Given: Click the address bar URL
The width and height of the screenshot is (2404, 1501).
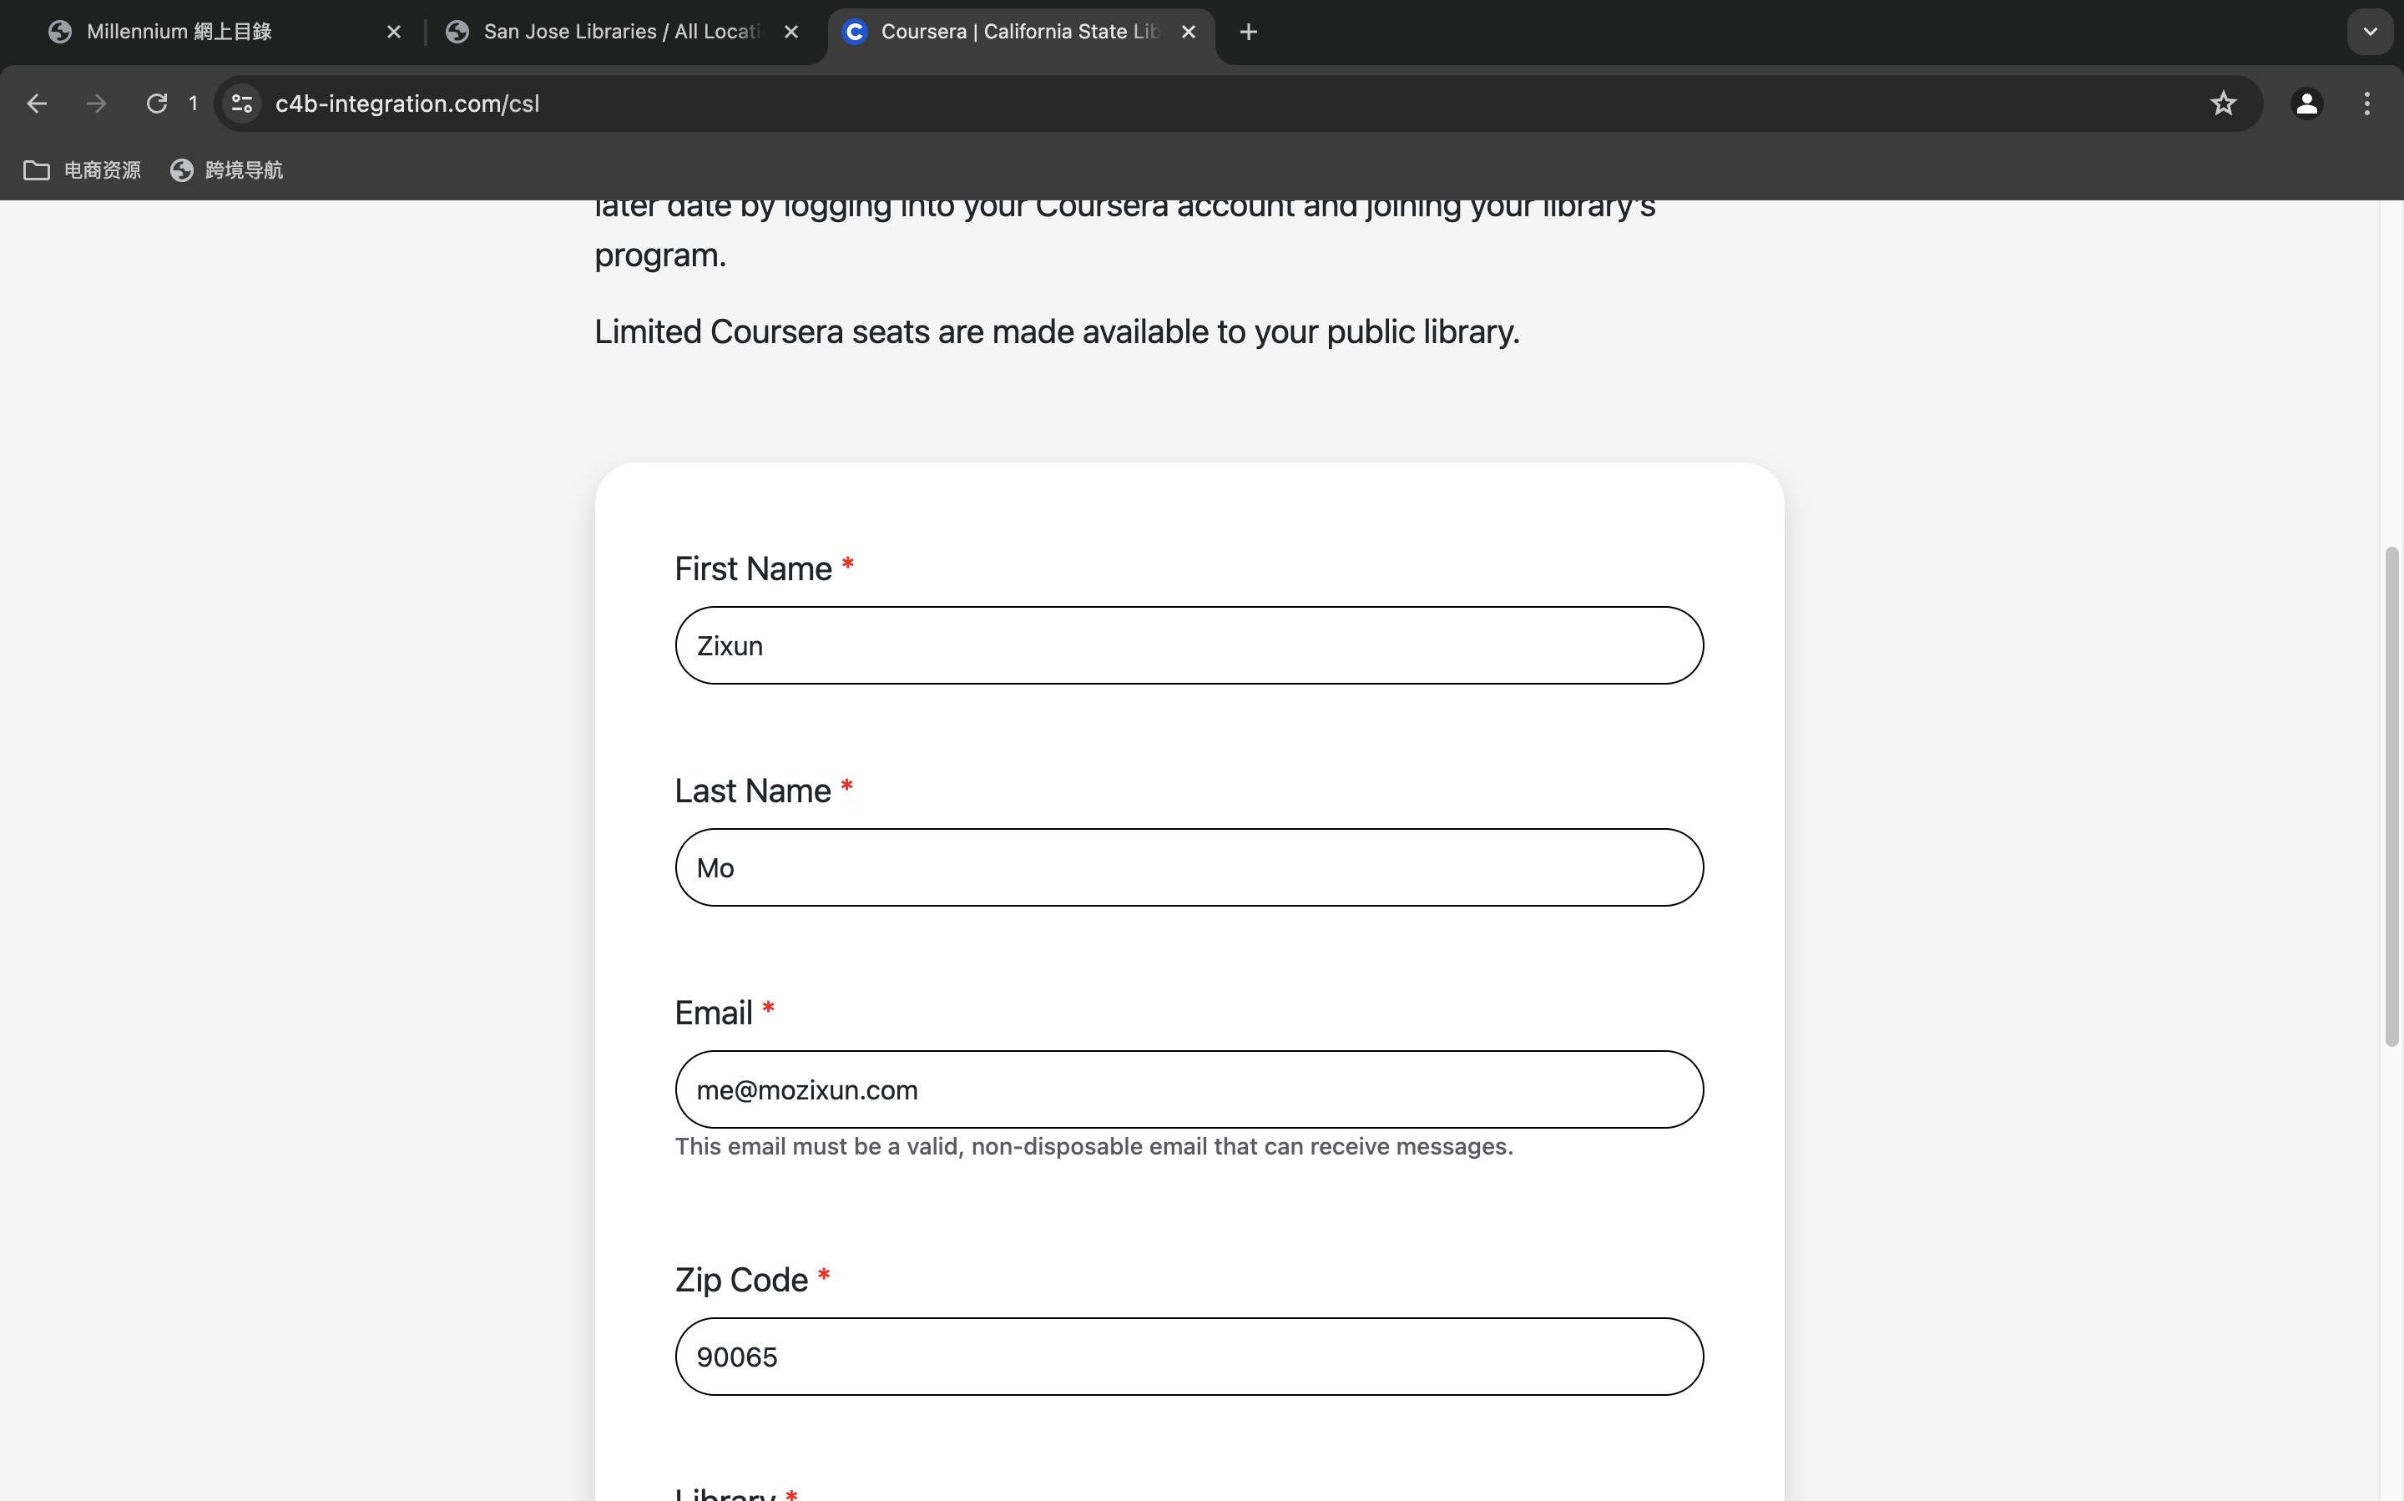Looking at the screenshot, I should 407,104.
